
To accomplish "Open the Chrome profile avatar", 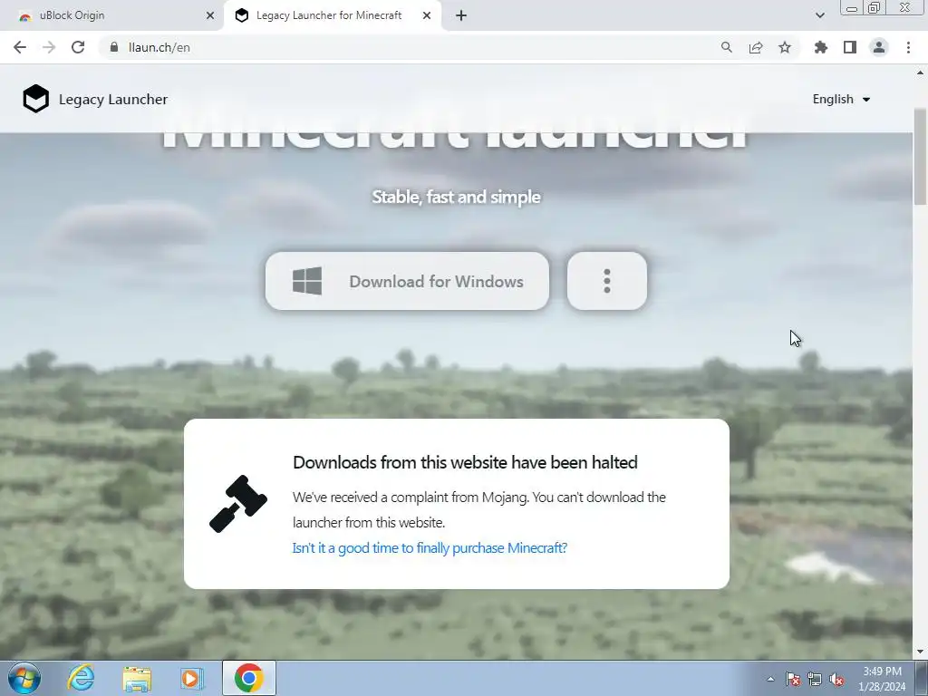I will click(879, 47).
